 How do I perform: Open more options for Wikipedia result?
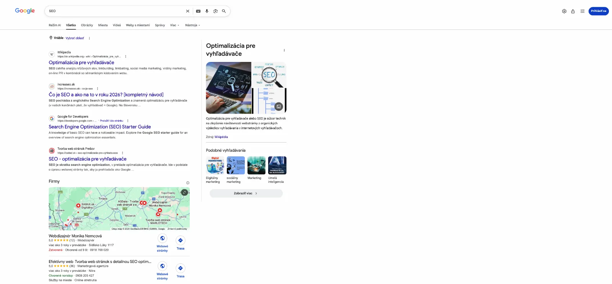tap(125, 57)
